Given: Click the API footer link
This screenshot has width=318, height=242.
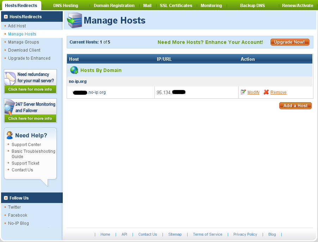Looking at the screenshot, I should pos(124,234).
